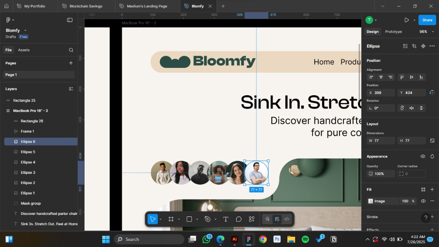Select the Text tool in the toolbar

[226, 219]
